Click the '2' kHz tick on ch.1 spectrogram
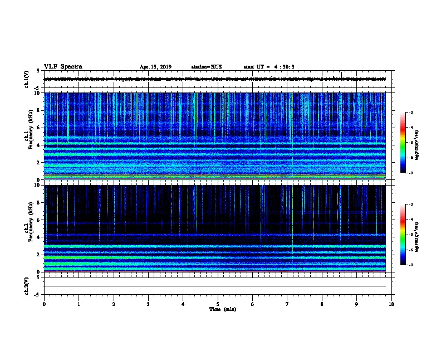Image resolution: width=441 pixels, height=341 pixels. pos(39,162)
